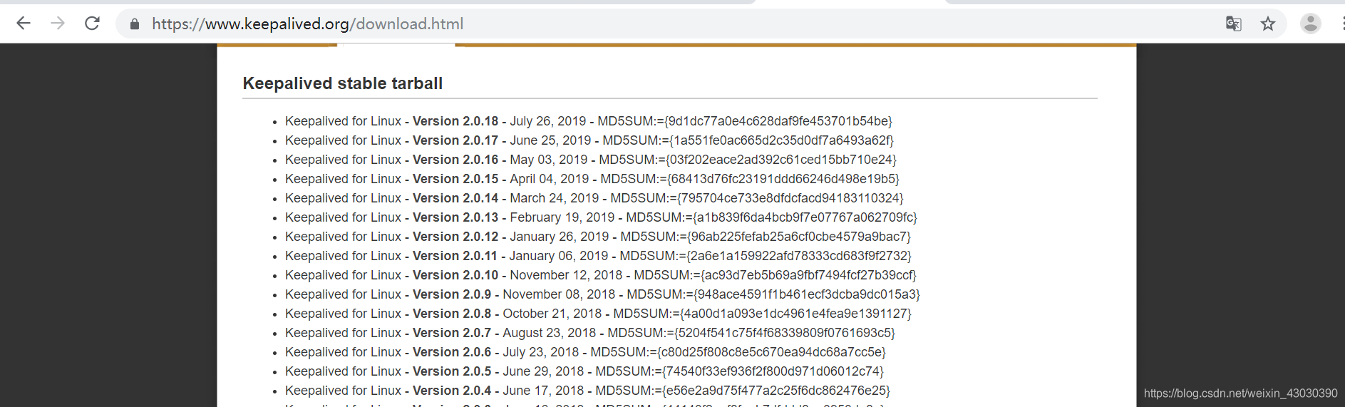
Task: Open the translate page icon
Action: [x=1233, y=24]
